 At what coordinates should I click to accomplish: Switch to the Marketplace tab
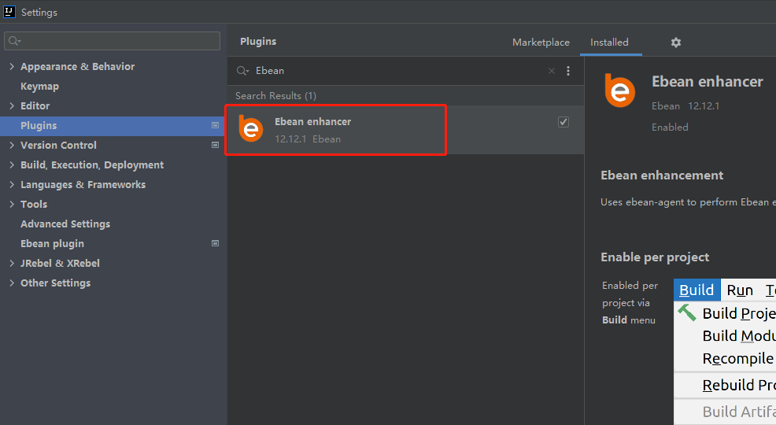(541, 42)
